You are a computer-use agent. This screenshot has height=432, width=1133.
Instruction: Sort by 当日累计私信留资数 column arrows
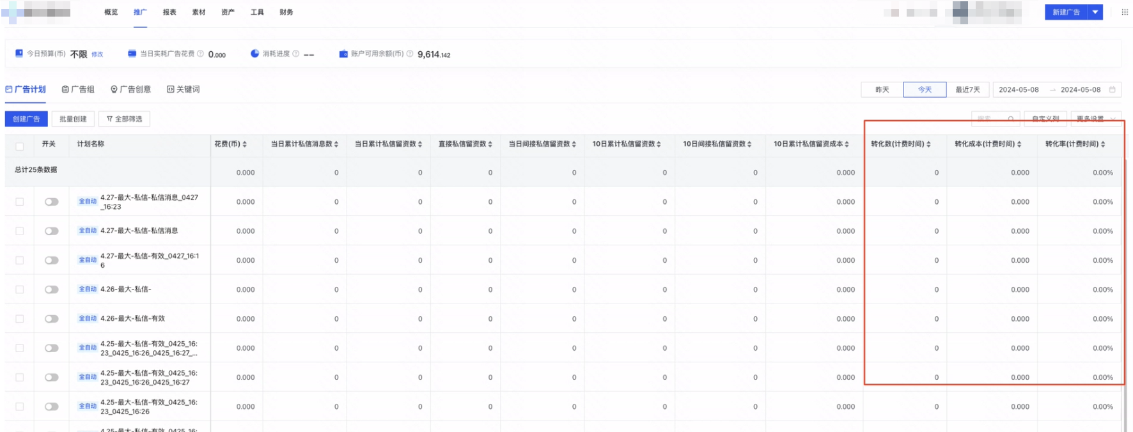pyautogui.click(x=420, y=144)
